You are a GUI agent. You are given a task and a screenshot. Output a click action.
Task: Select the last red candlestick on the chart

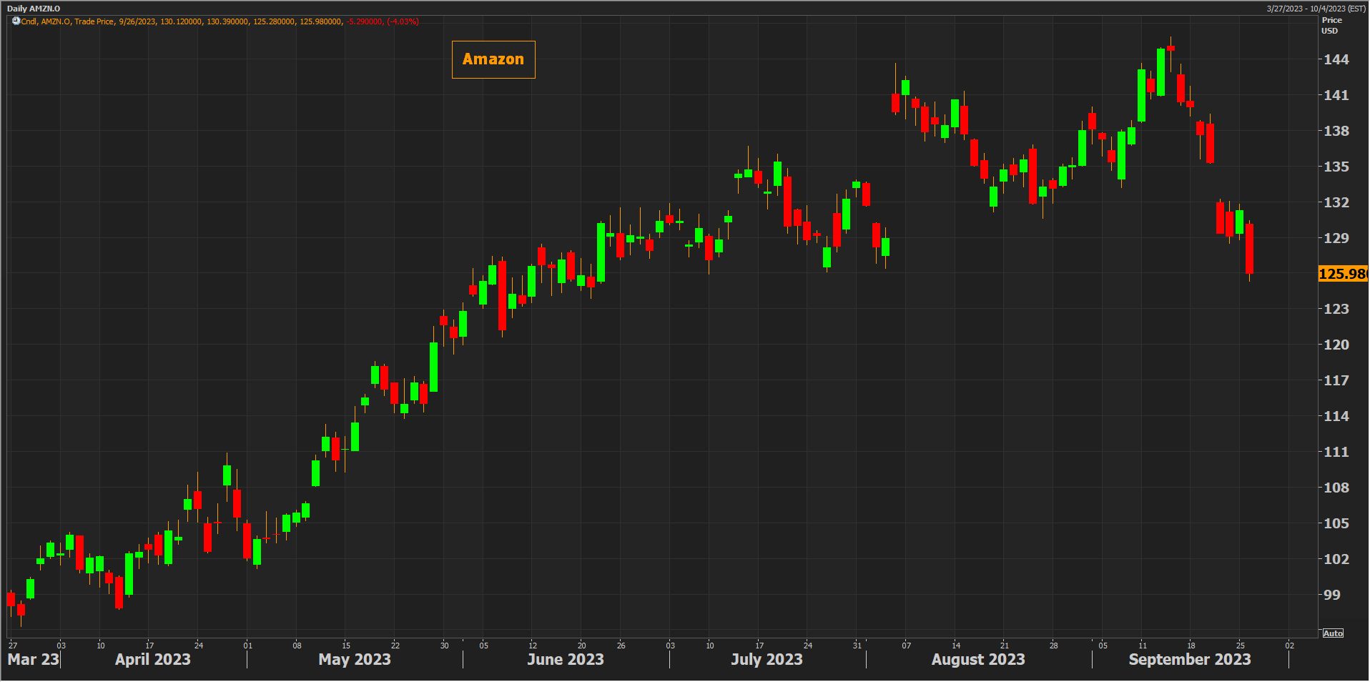click(x=1249, y=249)
